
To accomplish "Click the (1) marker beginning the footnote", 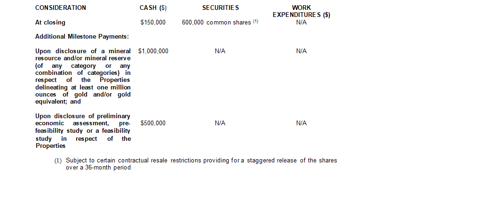I will click(x=58, y=161).
